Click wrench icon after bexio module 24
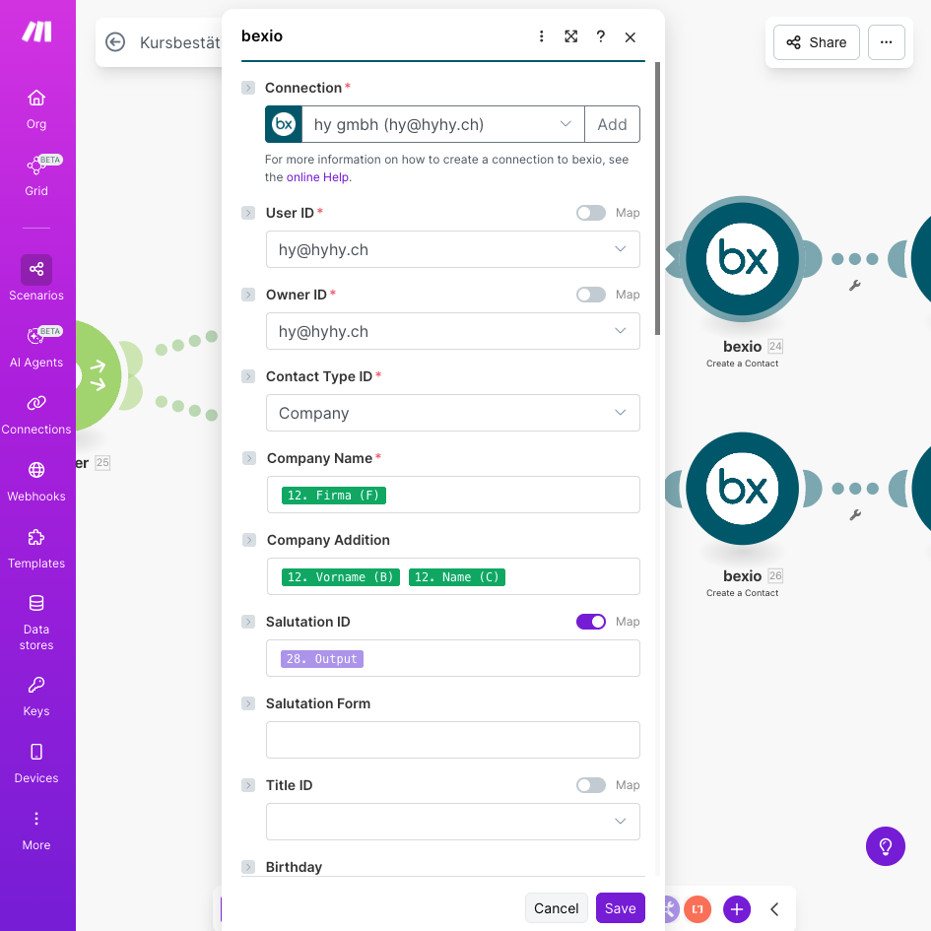 (x=854, y=286)
